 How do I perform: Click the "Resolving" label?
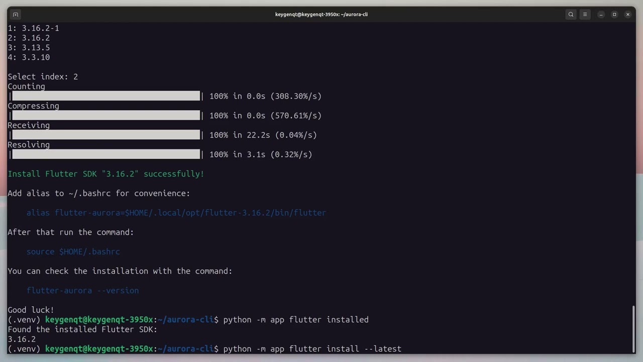(29, 145)
